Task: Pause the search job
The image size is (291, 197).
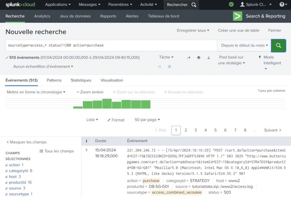Action: point(160,67)
